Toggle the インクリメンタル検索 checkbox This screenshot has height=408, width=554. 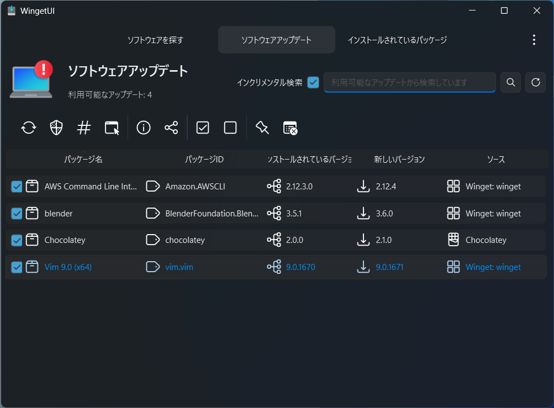(313, 82)
